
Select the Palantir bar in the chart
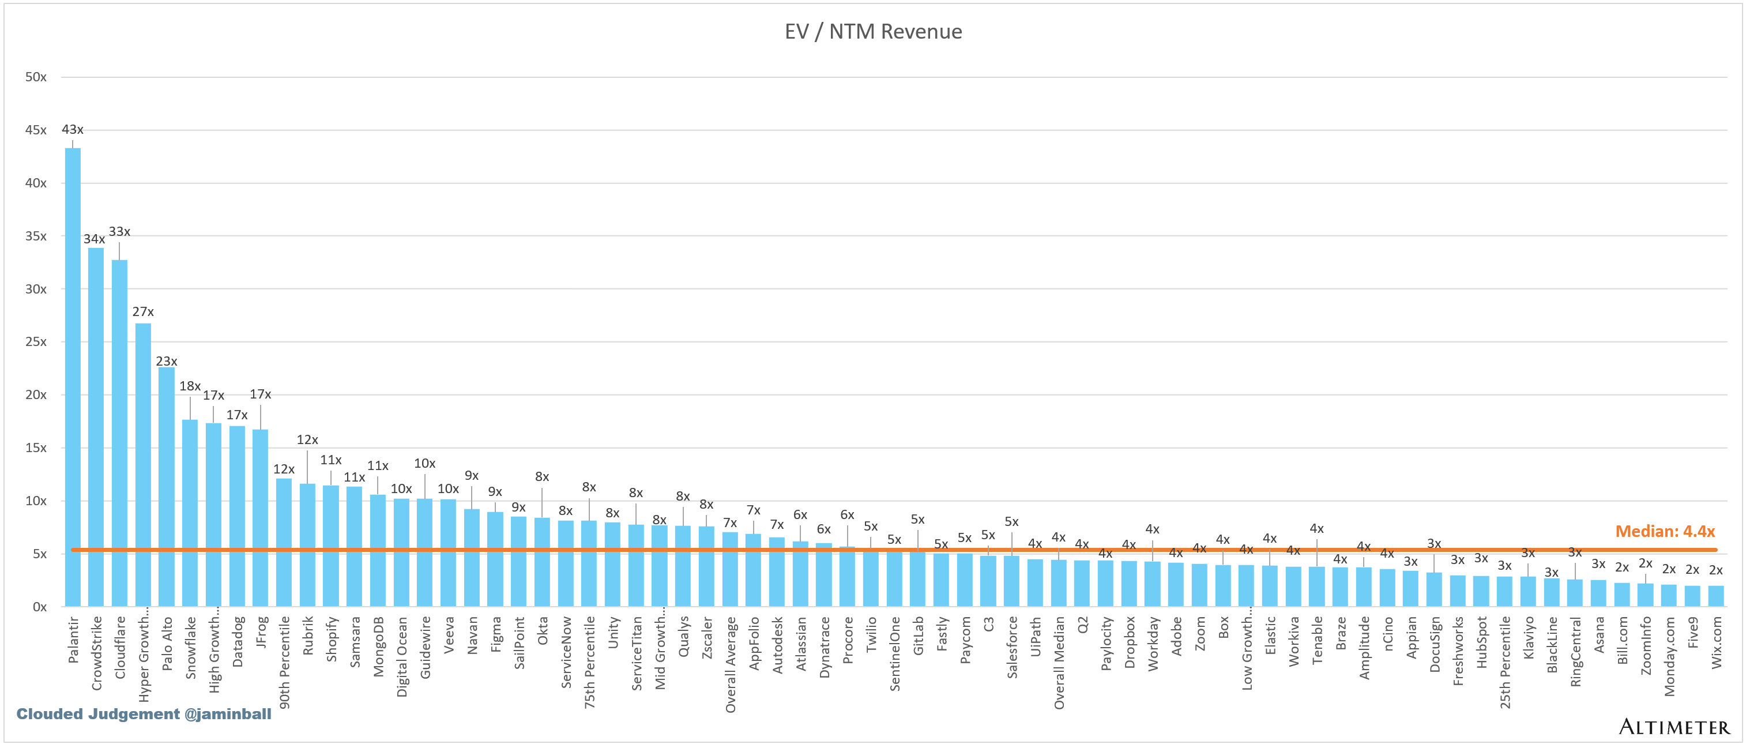(x=73, y=377)
